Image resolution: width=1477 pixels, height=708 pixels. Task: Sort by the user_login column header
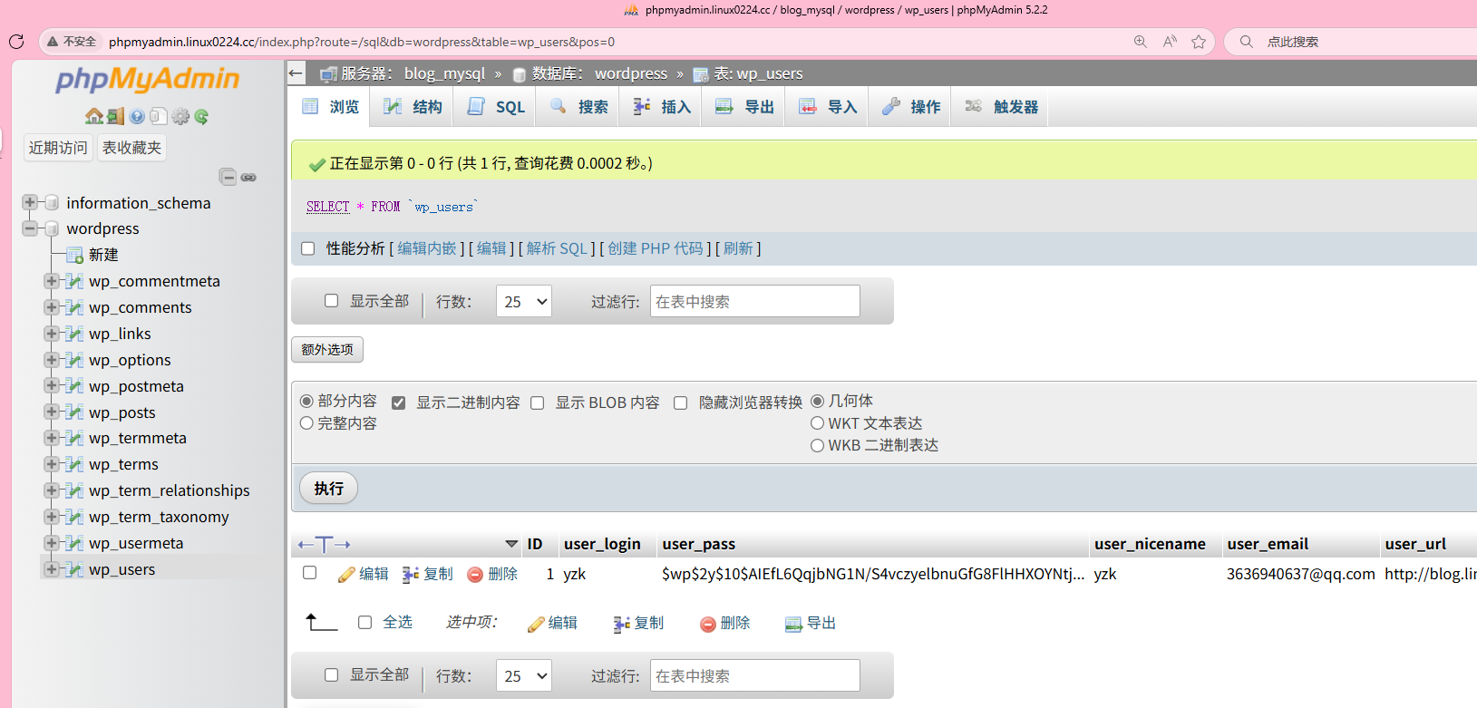click(602, 544)
